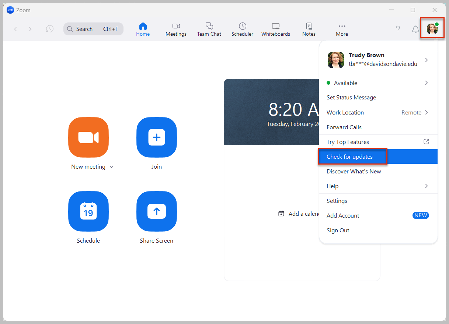The height and width of the screenshot is (324, 449).
Task: Expand profile details chevron beside Trudy Brown
Action: click(427, 60)
